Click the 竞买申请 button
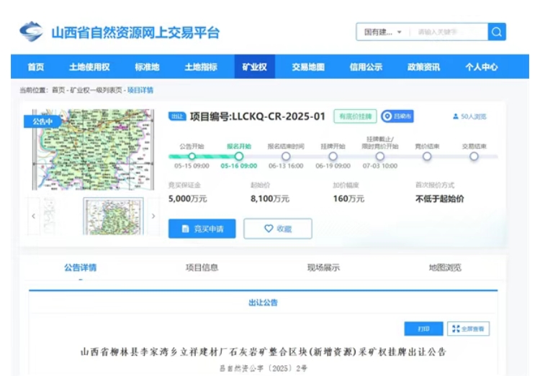 tap(202, 229)
